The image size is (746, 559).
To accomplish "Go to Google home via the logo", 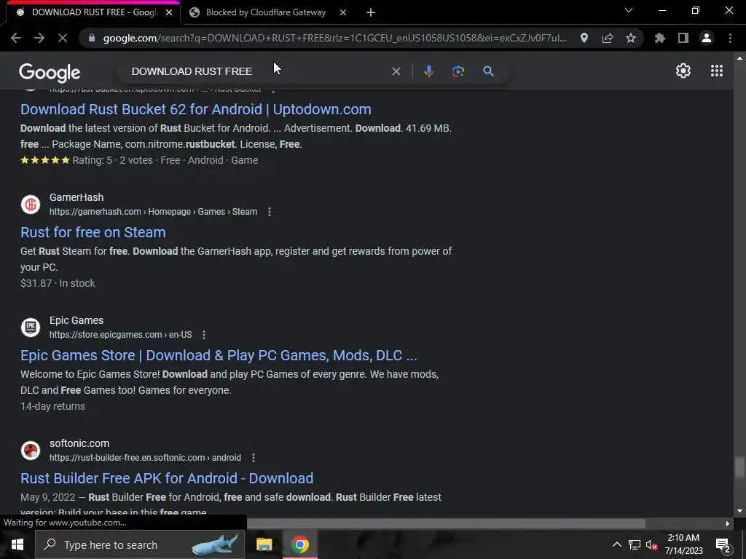I will pyautogui.click(x=50, y=72).
